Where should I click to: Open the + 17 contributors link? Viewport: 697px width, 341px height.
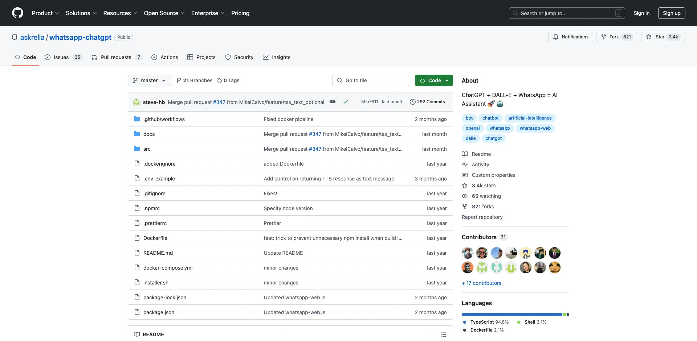click(481, 283)
